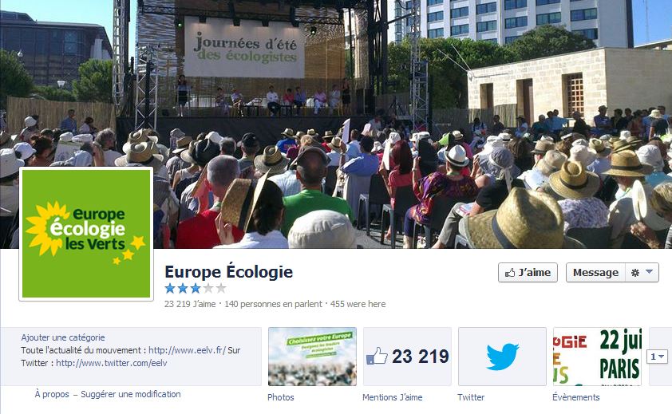Click the thumbs-up icon beside 23 219

(x=377, y=356)
